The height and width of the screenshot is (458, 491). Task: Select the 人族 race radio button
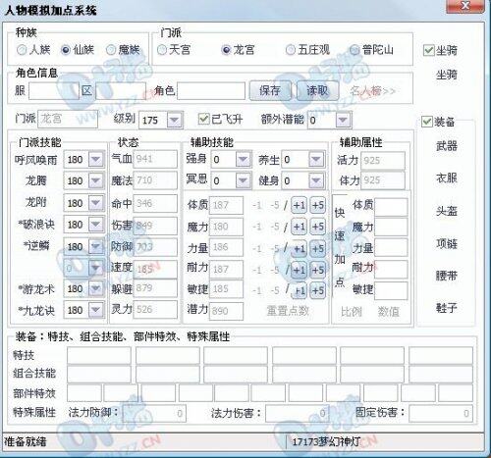[x=22, y=50]
